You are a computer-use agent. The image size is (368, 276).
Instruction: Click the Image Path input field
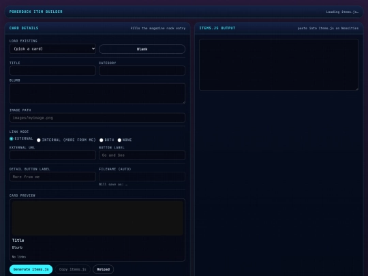click(97, 118)
